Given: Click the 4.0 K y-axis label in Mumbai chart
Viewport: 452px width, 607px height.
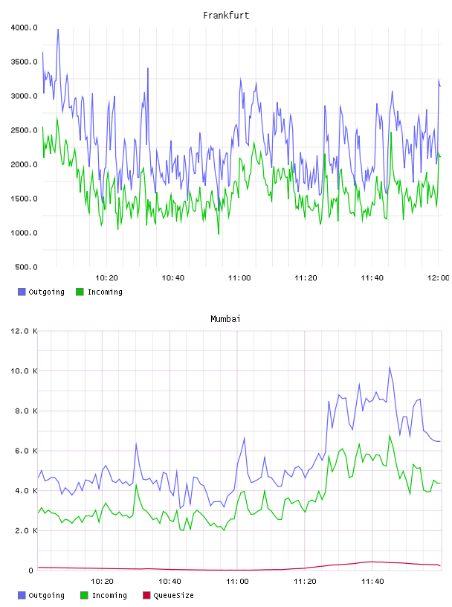Looking at the screenshot, I should tap(26, 490).
